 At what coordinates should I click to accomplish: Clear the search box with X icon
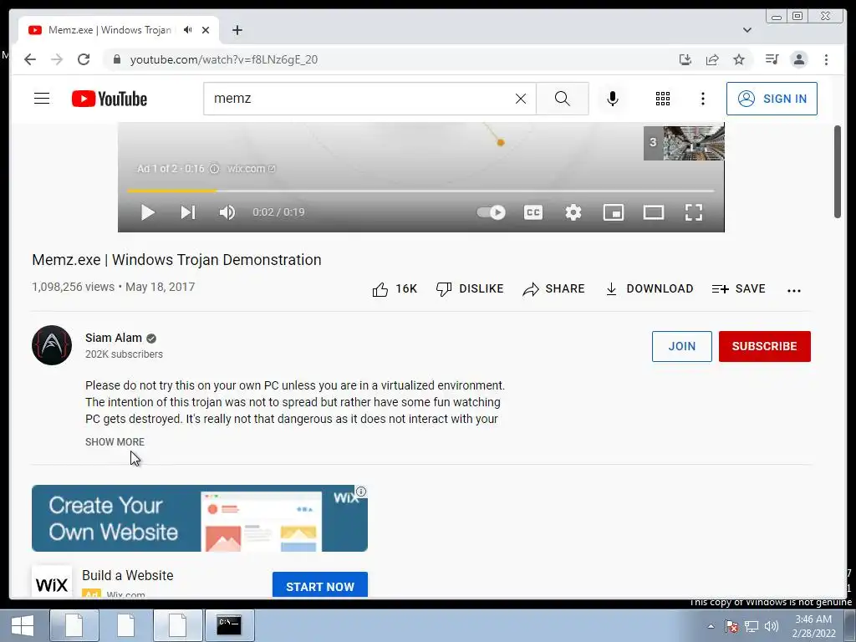tap(521, 99)
